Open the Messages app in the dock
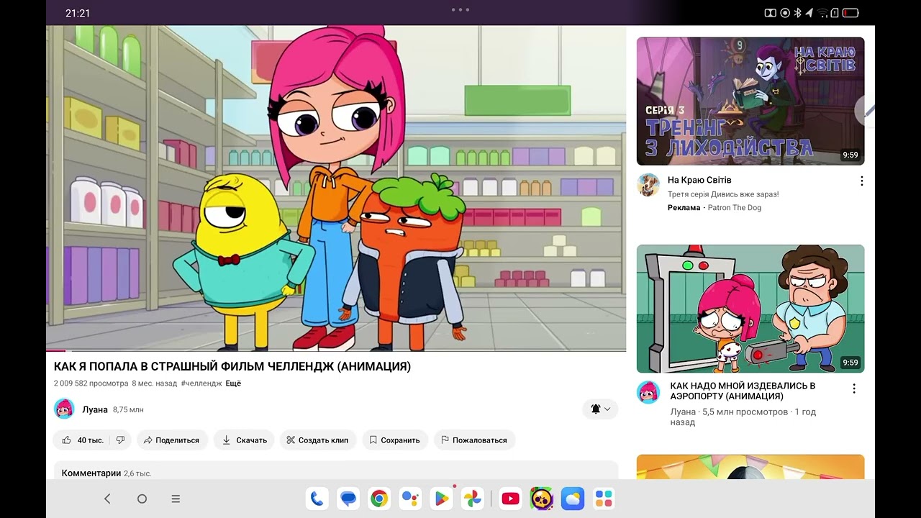Screen dimensions: 921x518 pos(348,499)
